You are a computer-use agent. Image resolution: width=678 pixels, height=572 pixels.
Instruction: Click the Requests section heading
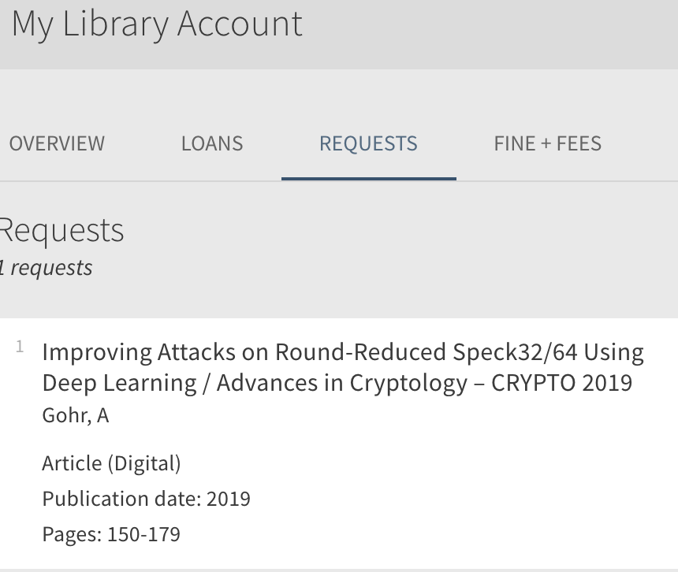click(x=61, y=231)
